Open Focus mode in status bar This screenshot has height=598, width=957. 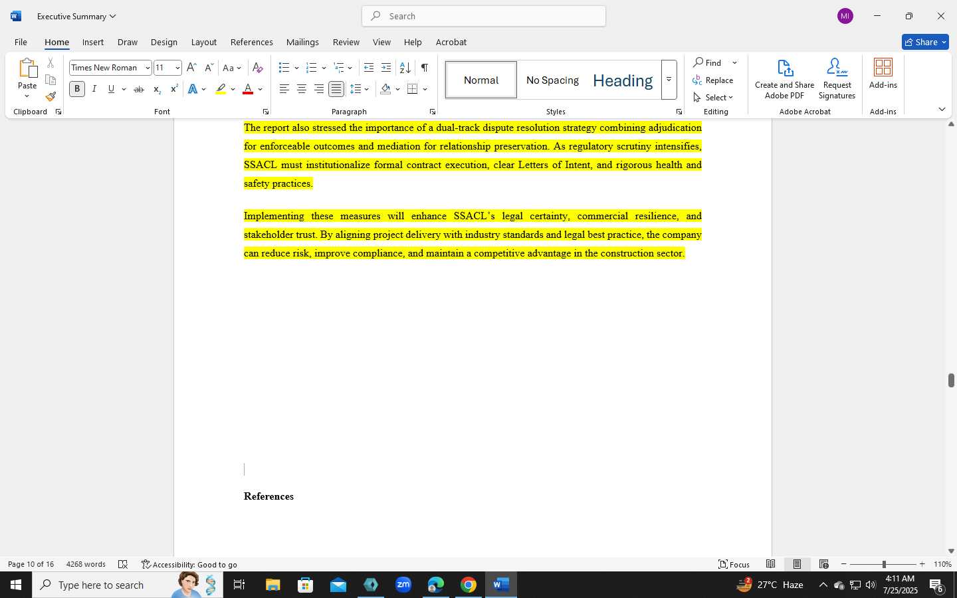click(x=734, y=564)
